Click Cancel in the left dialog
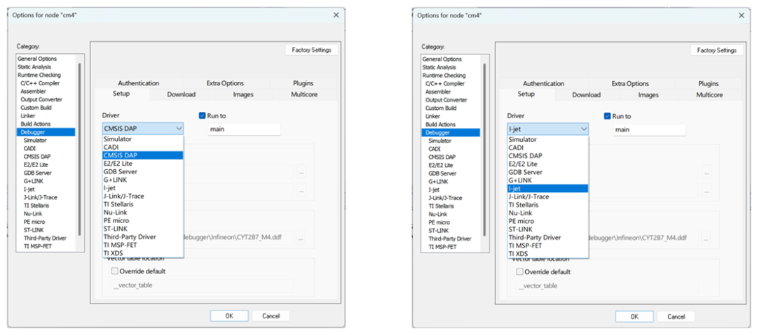 pyautogui.click(x=271, y=315)
